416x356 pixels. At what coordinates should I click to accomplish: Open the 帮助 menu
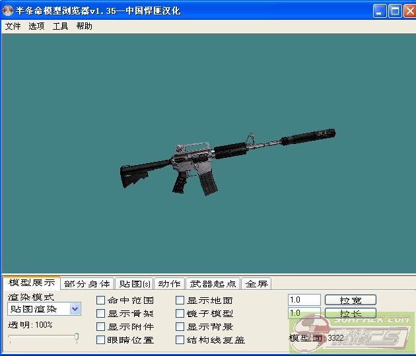84,26
